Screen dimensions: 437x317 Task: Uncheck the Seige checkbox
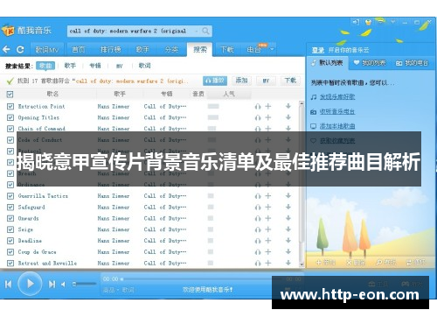pyautogui.click(x=10, y=229)
